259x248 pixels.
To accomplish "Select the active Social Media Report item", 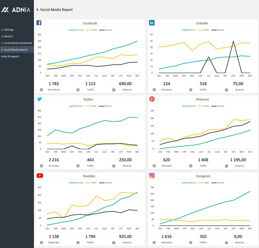I will point(14,50).
